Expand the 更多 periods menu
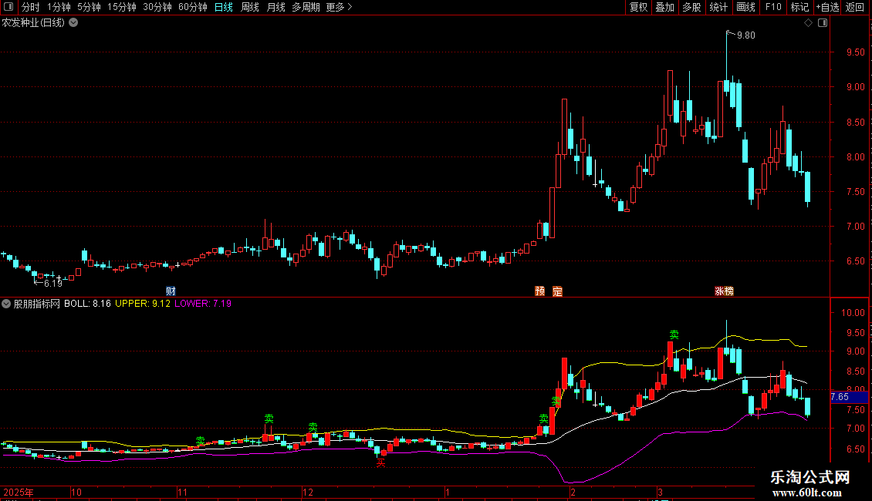Screen dimensions: 872x501 click(x=340, y=7)
